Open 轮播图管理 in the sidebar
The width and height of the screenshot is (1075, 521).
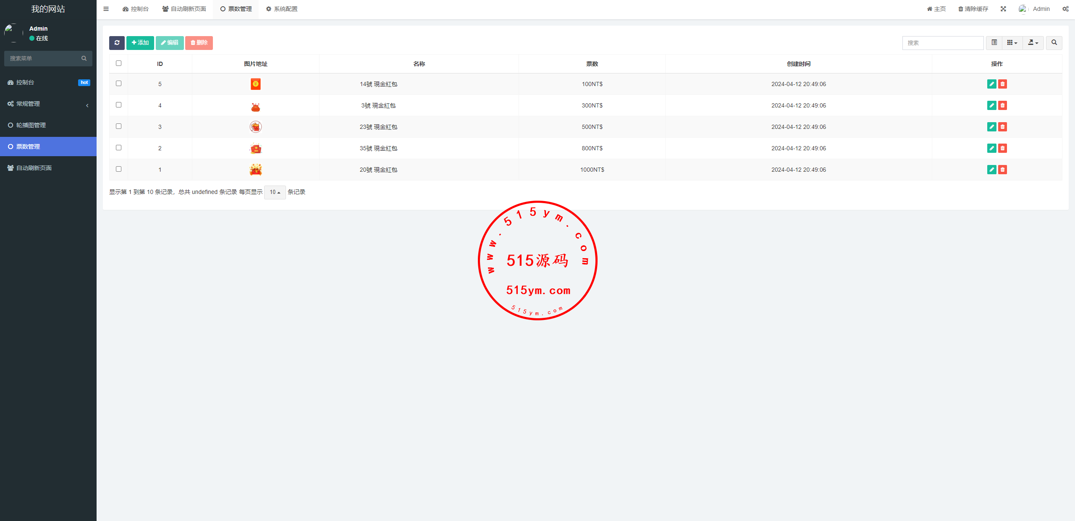click(x=31, y=125)
